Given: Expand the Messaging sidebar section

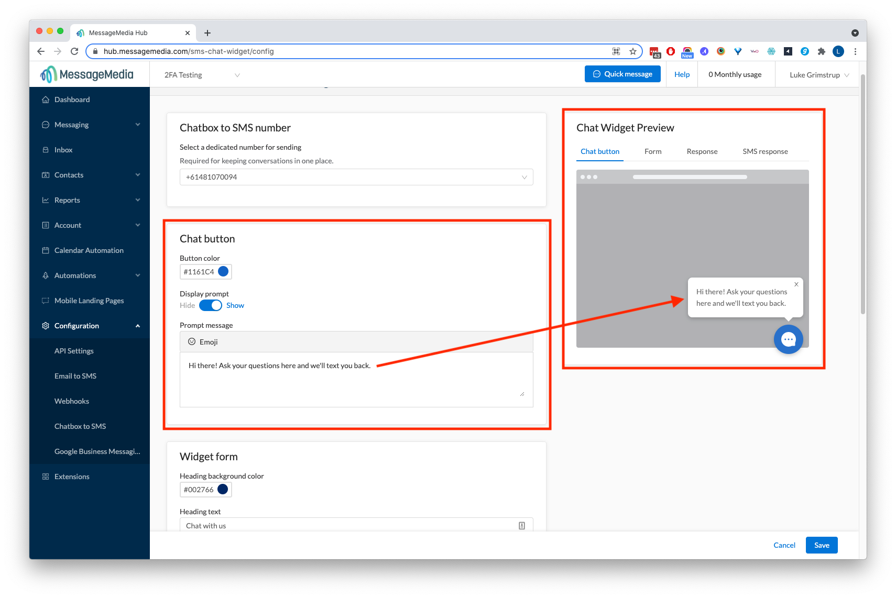Looking at the screenshot, I should (x=71, y=124).
